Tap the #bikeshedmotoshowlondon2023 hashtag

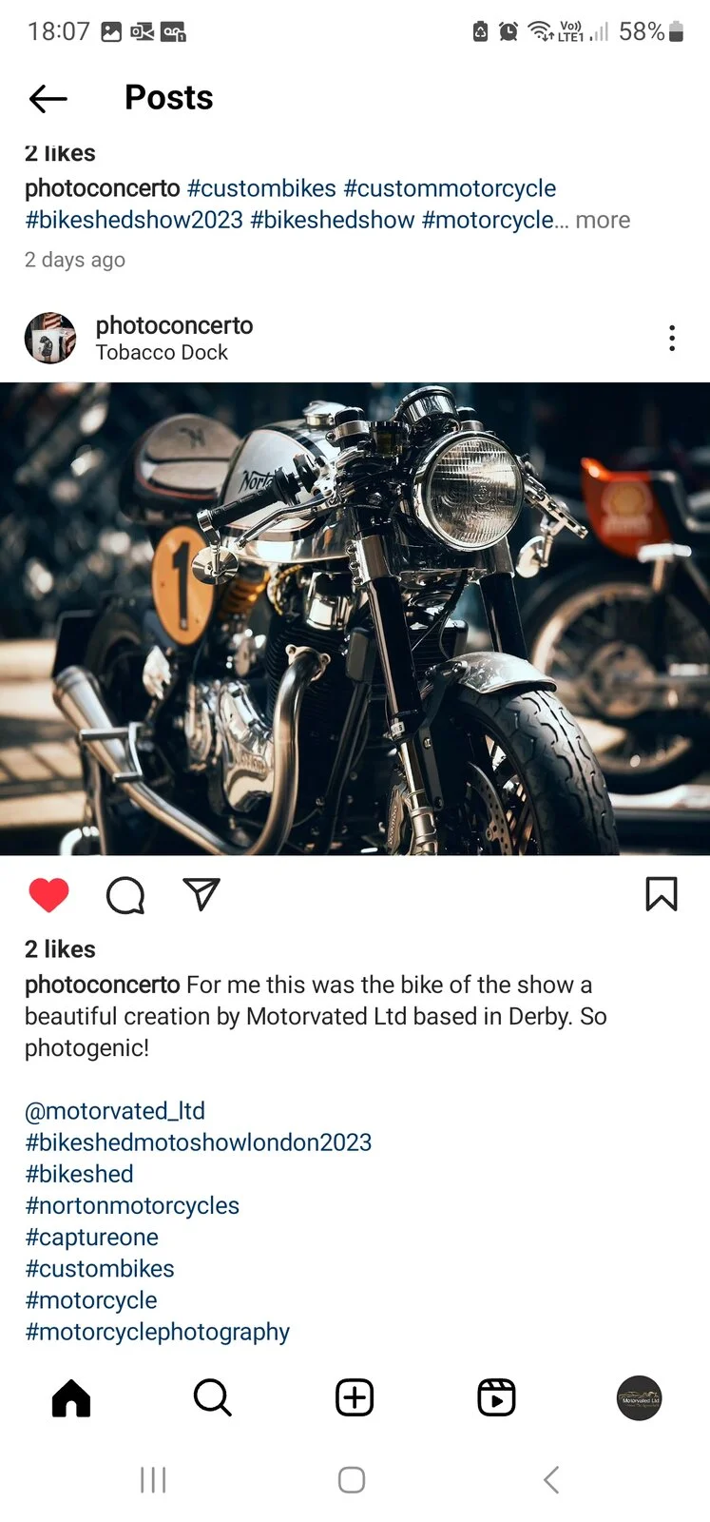(199, 1142)
